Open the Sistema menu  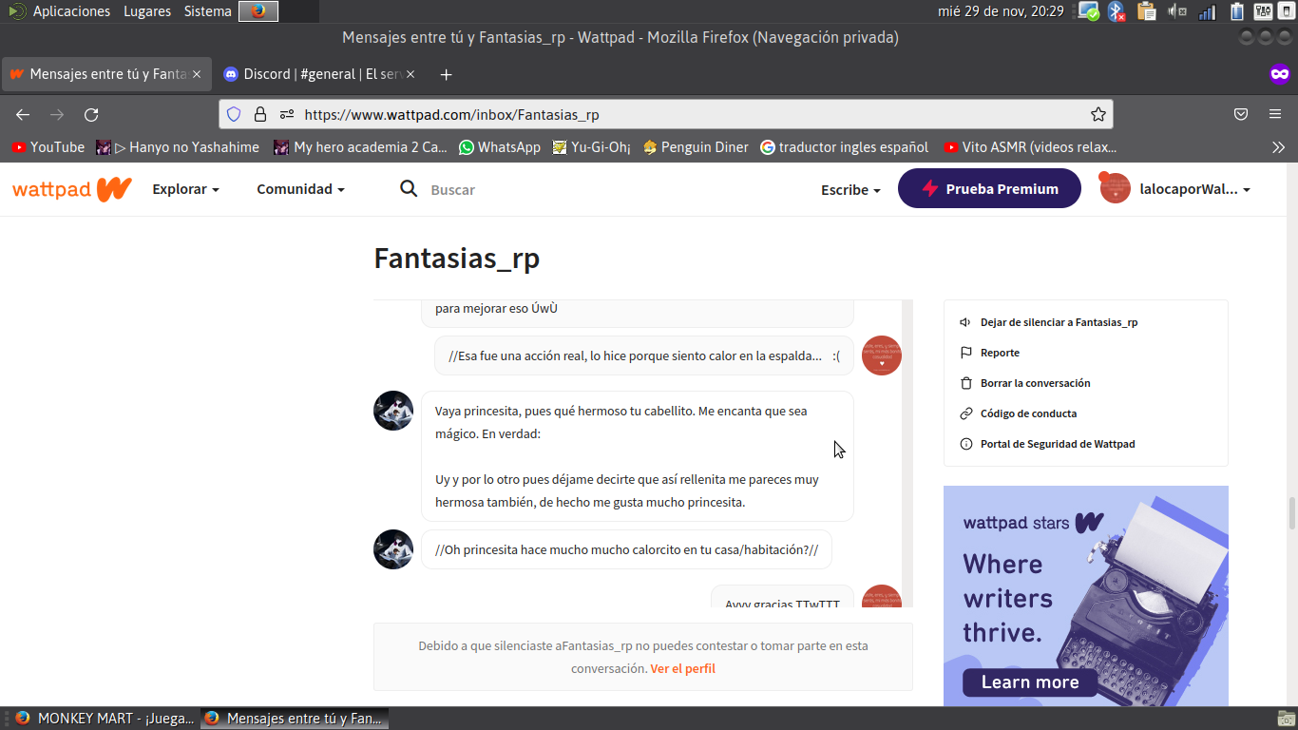[207, 11]
